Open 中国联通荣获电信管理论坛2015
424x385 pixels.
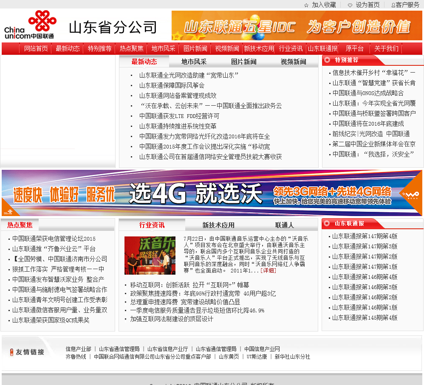[54, 239]
